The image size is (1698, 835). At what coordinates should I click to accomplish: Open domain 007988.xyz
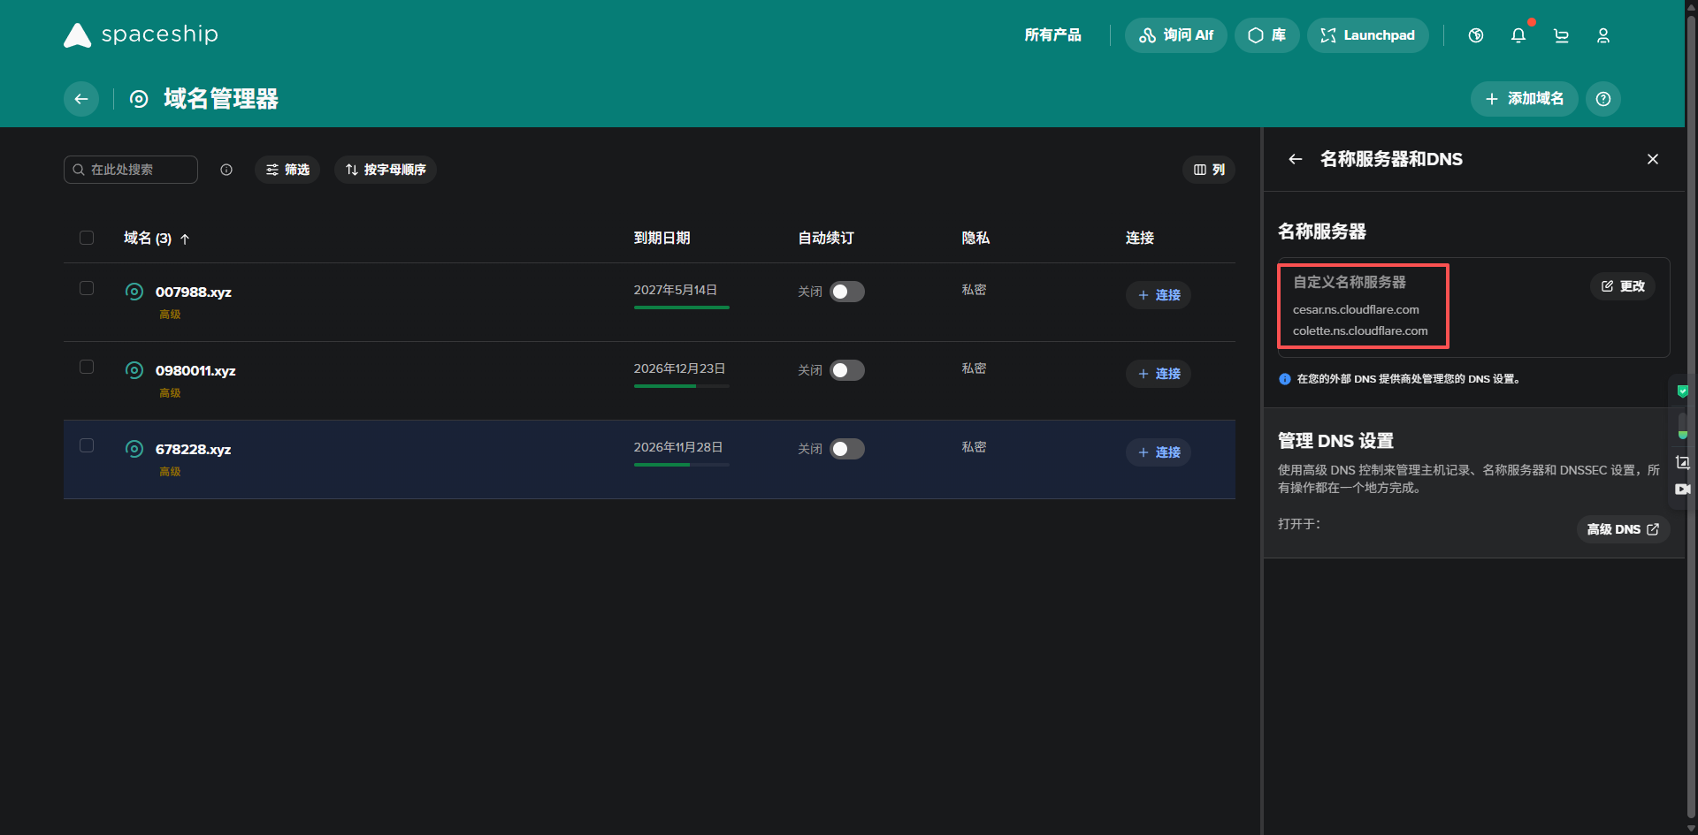tap(194, 292)
